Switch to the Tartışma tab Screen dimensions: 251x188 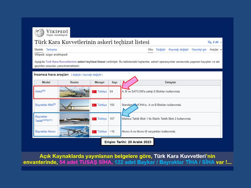pyautogui.click(x=52, y=50)
